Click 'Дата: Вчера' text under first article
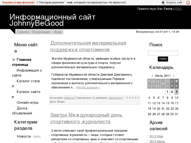This screenshot has height=143, width=191. click(x=57, y=102)
